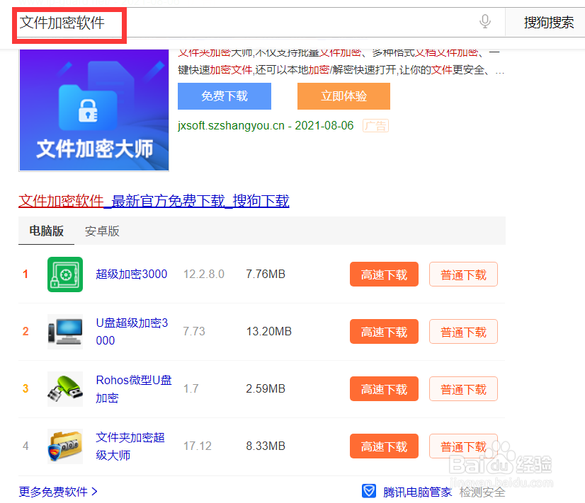The height and width of the screenshot is (503, 585).
Task: Click the 广告 ad label badge
Action: (375, 126)
